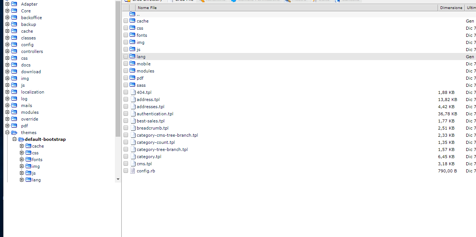Select the default-bootstrap label in tree
Viewport: 476px width, 237px height.
[x=45, y=139]
